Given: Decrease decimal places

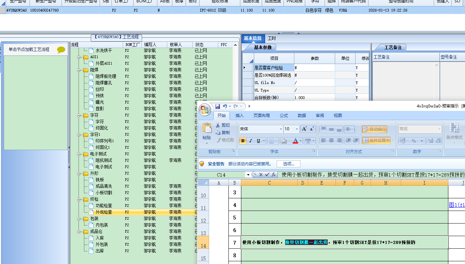Looking at the screenshot, I should 438,141.
